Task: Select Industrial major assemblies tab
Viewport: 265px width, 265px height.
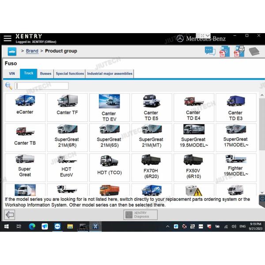Action: point(110,74)
